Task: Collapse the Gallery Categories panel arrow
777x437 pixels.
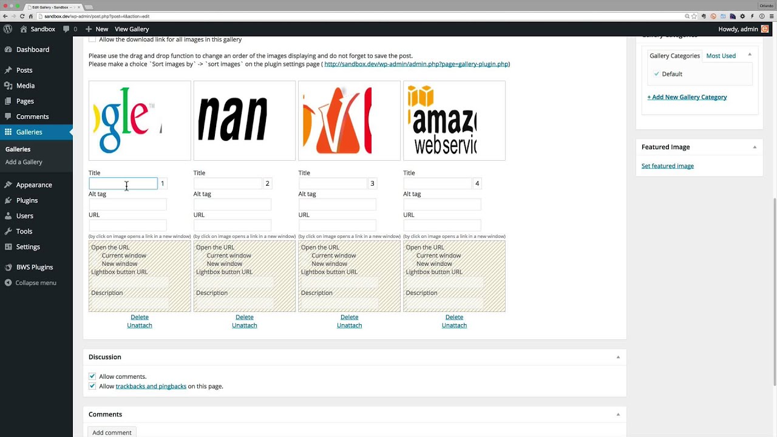Action: coord(750,55)
